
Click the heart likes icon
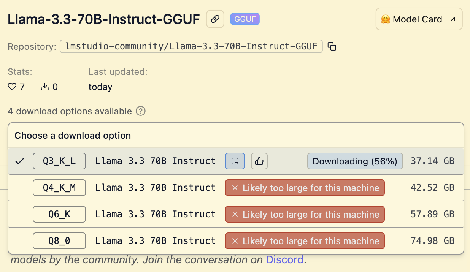point(12,87)
